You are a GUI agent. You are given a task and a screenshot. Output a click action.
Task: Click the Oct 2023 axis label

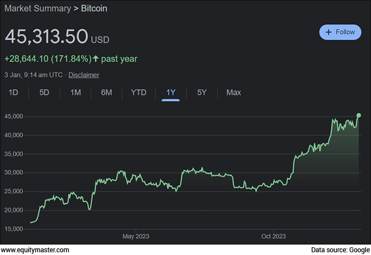point(273,236)
